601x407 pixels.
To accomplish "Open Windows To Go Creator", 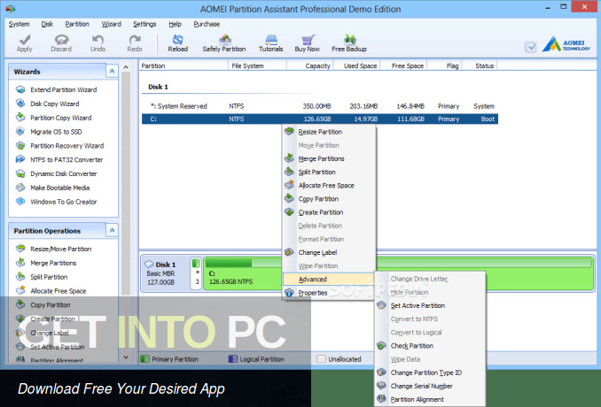I will pos(64,202).
